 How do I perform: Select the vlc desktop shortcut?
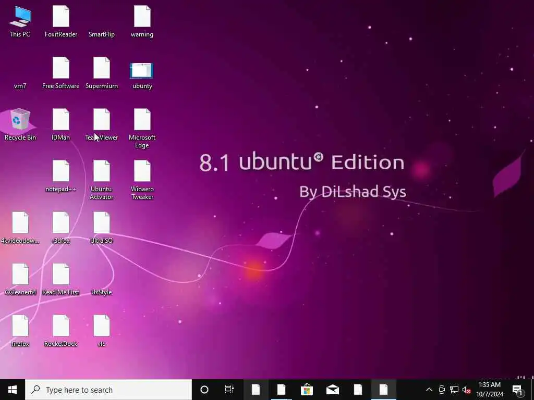pyautogui.click(x=102, y=331)
